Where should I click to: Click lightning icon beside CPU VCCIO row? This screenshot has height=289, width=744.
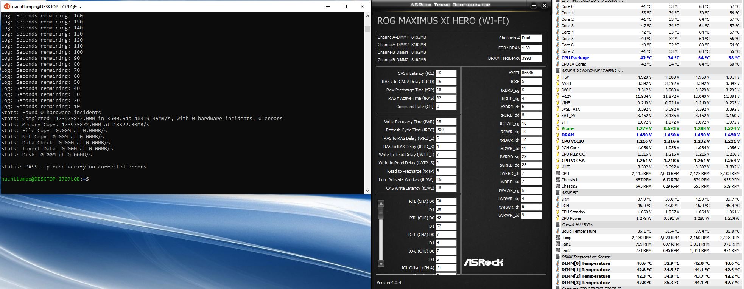point(557,141)
